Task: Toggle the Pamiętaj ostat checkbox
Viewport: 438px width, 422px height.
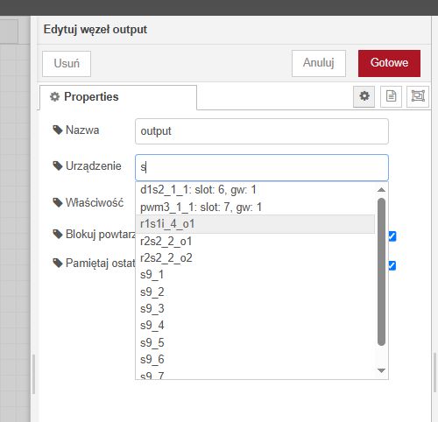Action: click(x=392, y=265)
